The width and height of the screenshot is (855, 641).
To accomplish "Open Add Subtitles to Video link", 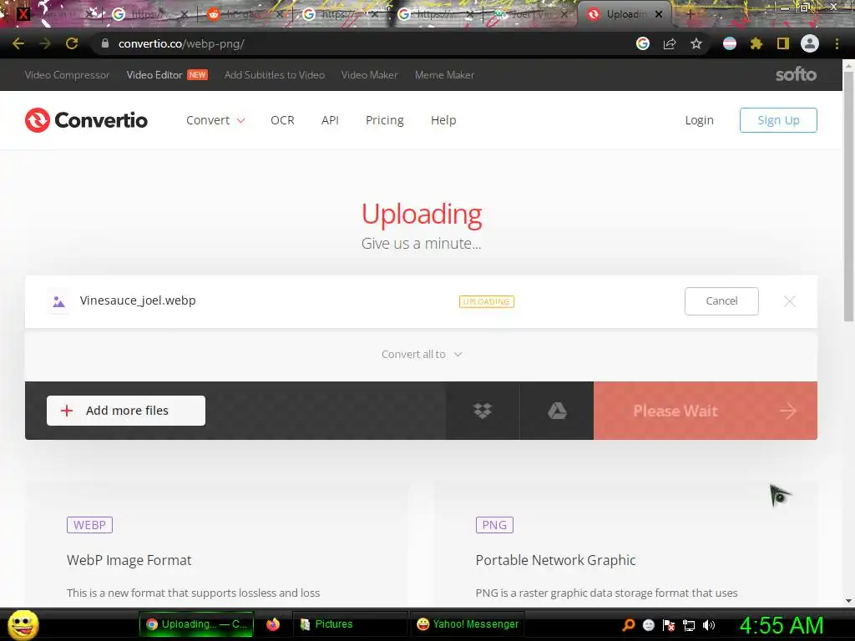I will (x=274, y=74).
